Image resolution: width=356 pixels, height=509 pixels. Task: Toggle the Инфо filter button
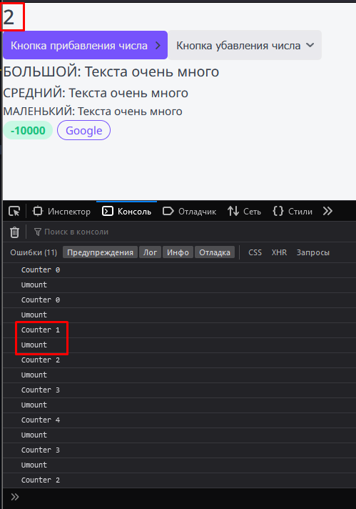coord(178,252)
